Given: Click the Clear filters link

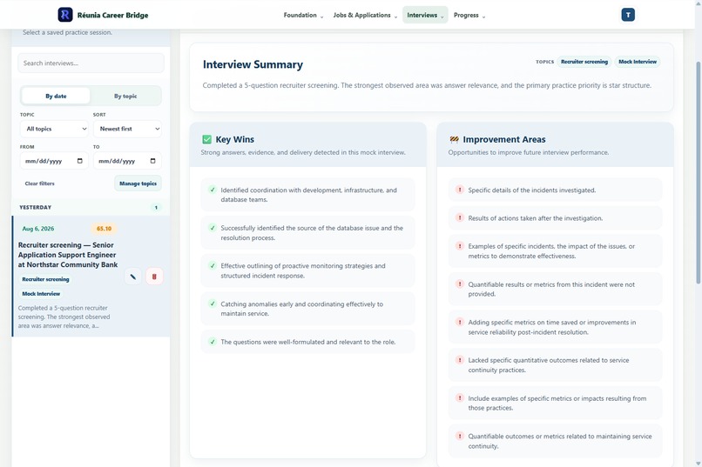Looking at the screenshot, I should [40, 183].
